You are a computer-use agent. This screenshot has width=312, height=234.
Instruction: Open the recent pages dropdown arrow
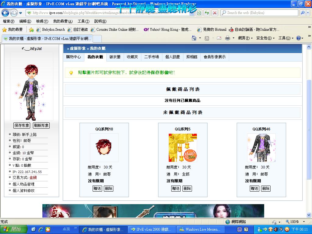coord(20,13)
